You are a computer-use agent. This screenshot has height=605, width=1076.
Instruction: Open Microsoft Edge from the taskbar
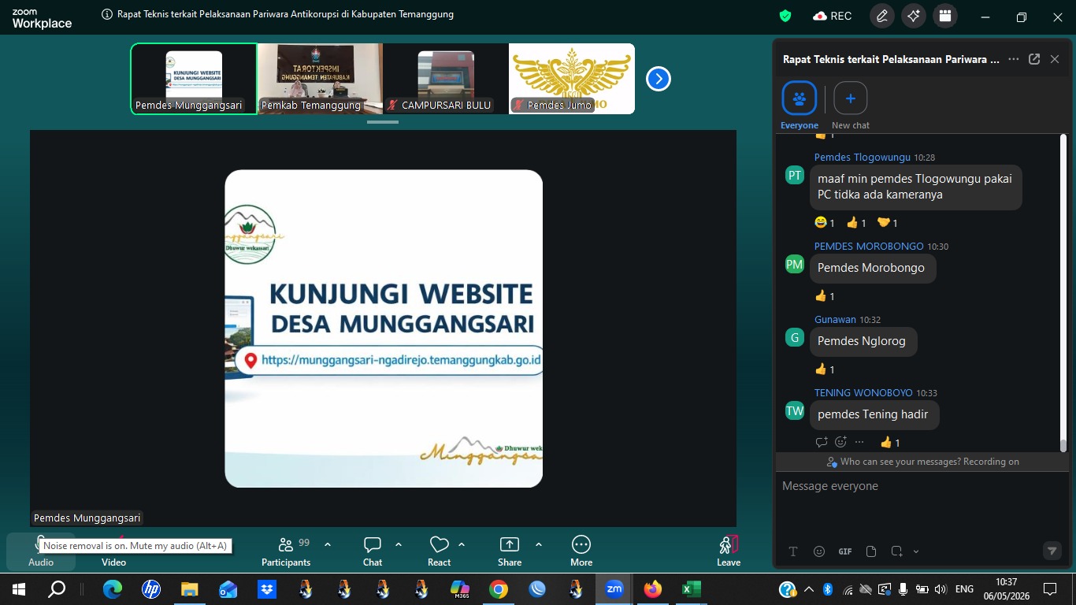click(113, 589)
